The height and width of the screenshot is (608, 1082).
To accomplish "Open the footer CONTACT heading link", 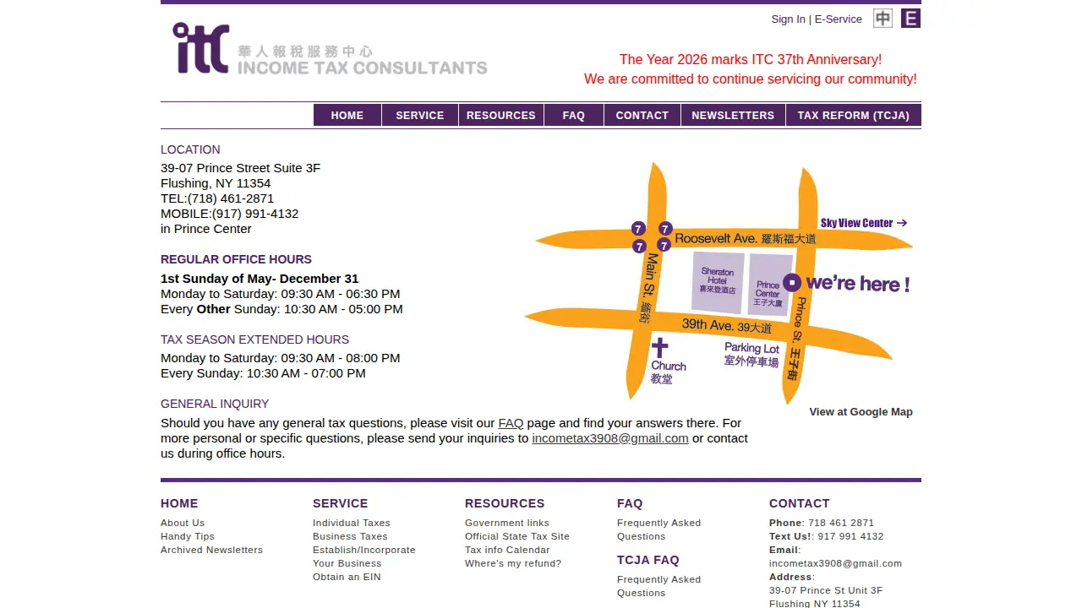I will click(x=800, y=503).
